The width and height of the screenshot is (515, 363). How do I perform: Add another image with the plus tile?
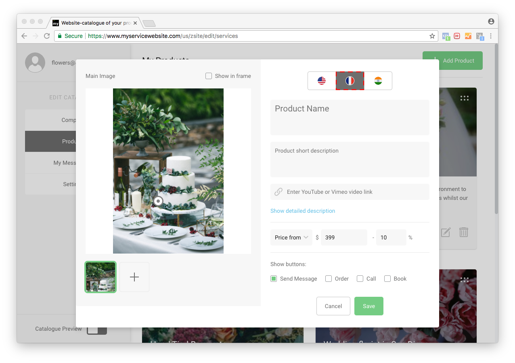134,277
